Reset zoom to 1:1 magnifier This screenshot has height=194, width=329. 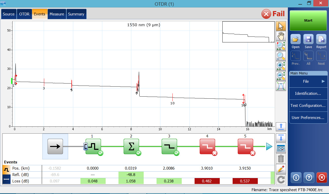[x=281, y=56]
